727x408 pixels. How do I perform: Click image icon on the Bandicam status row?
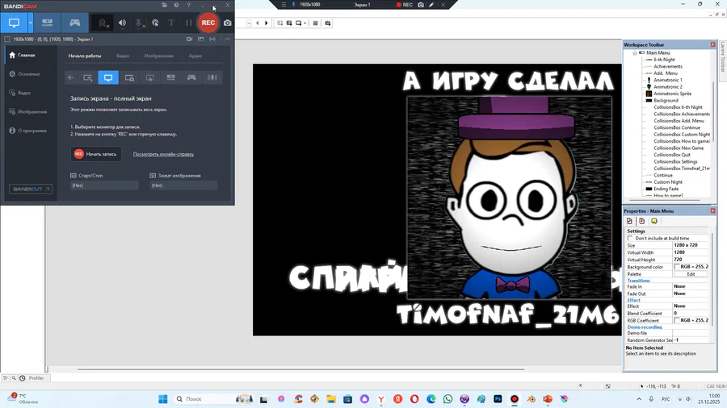click(201, 40)
